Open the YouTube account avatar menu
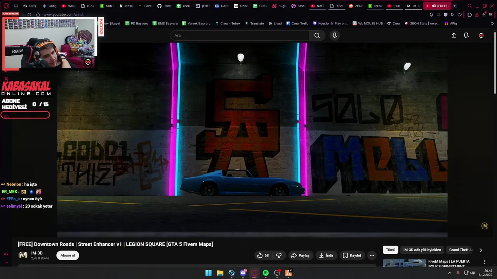Image resolution: width=497 pixels, height=279 pixels. click(481, 35)
